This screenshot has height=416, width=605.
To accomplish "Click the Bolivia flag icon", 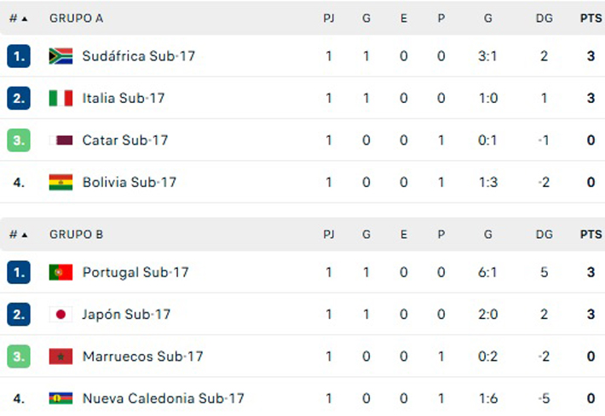I will (x=60, y=182).
